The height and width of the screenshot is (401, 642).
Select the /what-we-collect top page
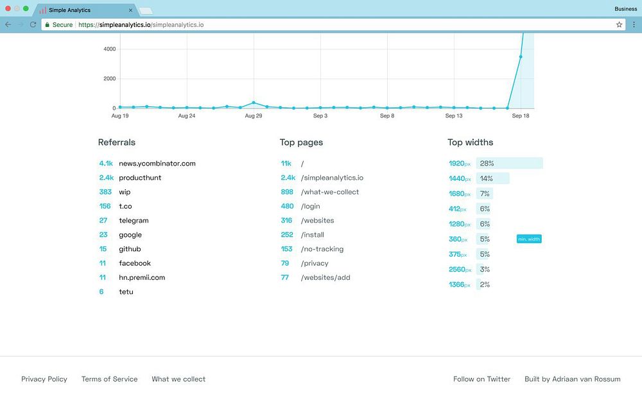tap(329, 192)
